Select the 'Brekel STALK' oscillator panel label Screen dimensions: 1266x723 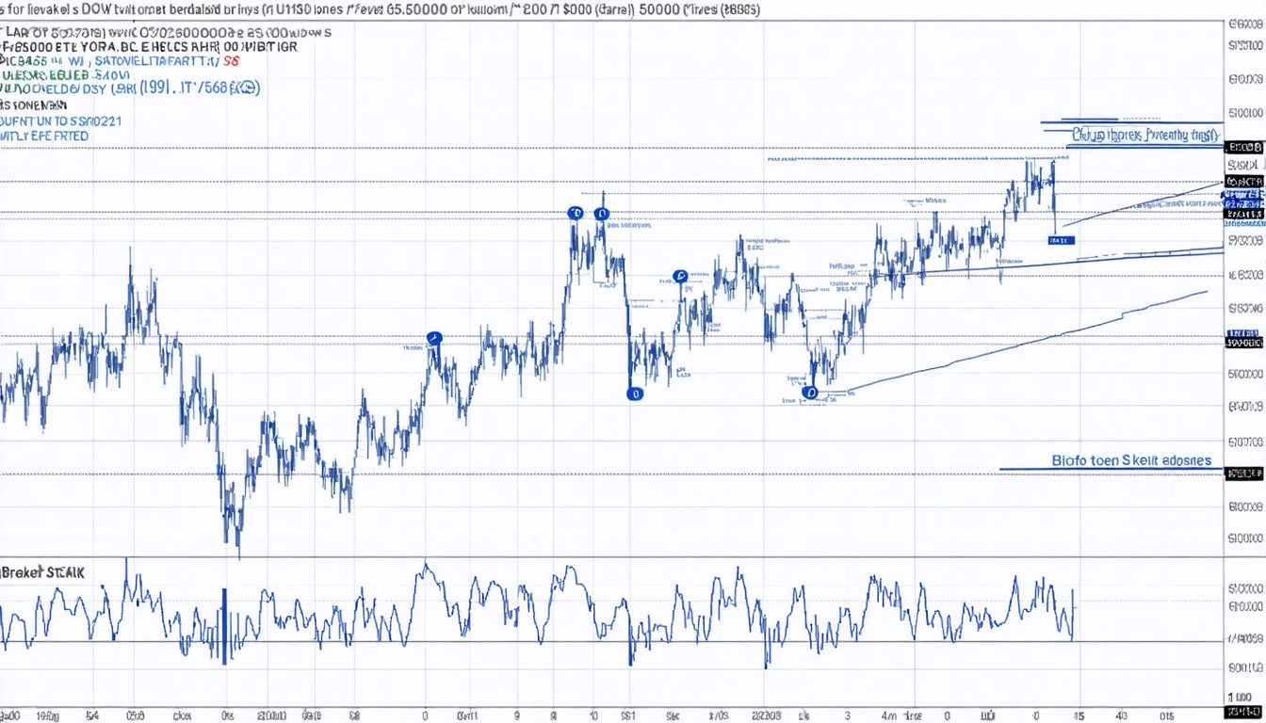[42, 572]
